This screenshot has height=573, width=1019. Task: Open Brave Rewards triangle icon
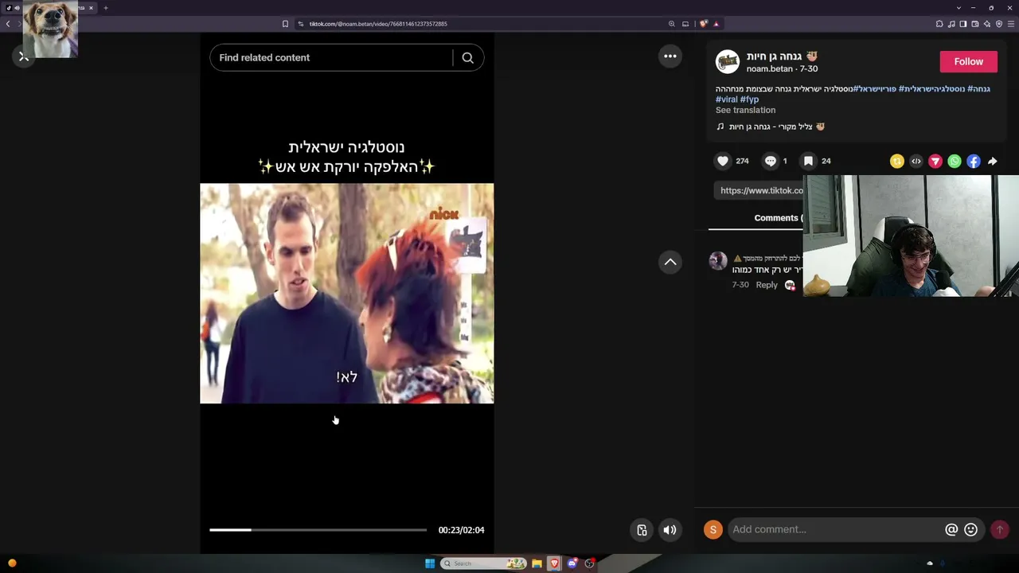(716, 24)
